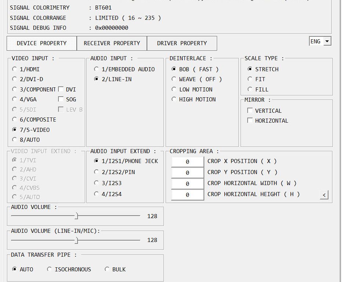Choose WEAVE ( OFF ) deinterlace mode
Image resolution: width=342 pixels, height=282 pixels.
[x=174, y=79]
